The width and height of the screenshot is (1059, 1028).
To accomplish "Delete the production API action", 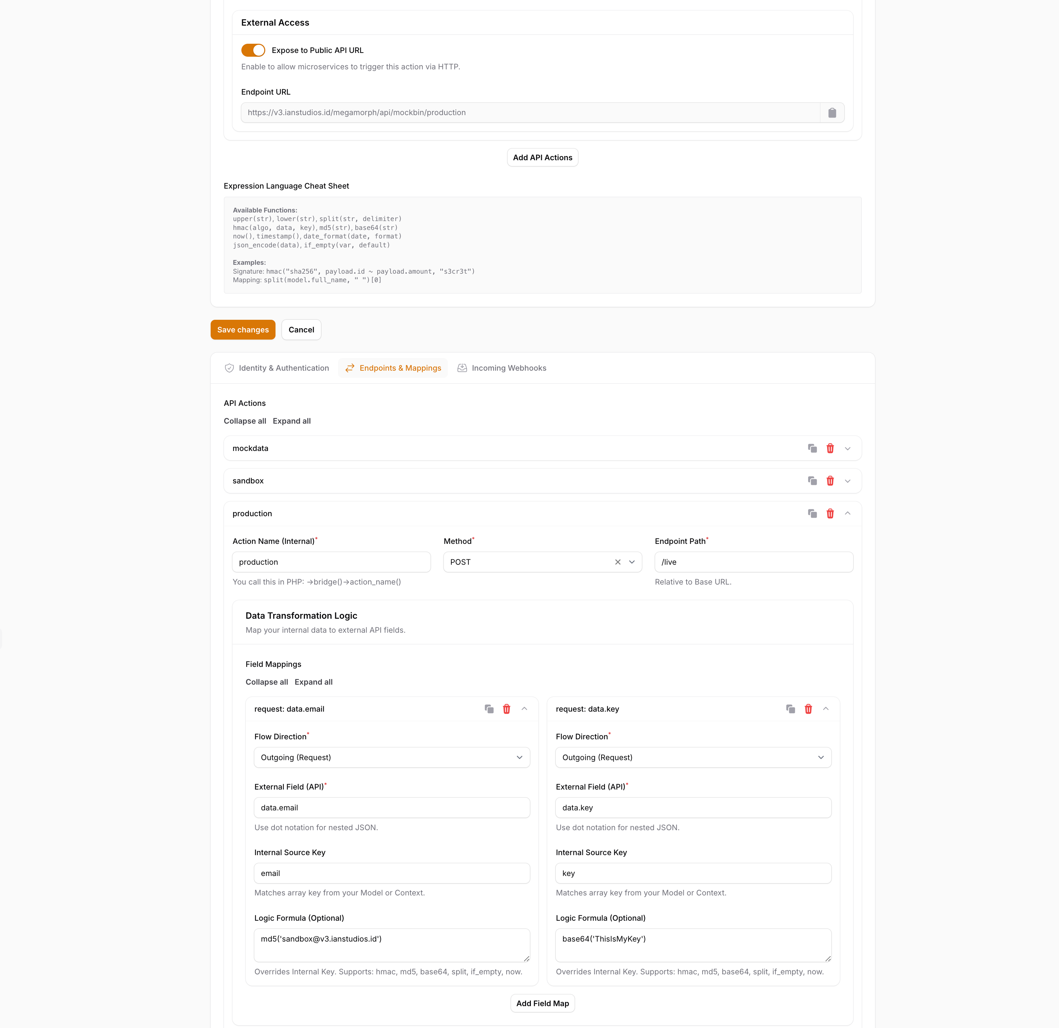I will click(830, 513).
